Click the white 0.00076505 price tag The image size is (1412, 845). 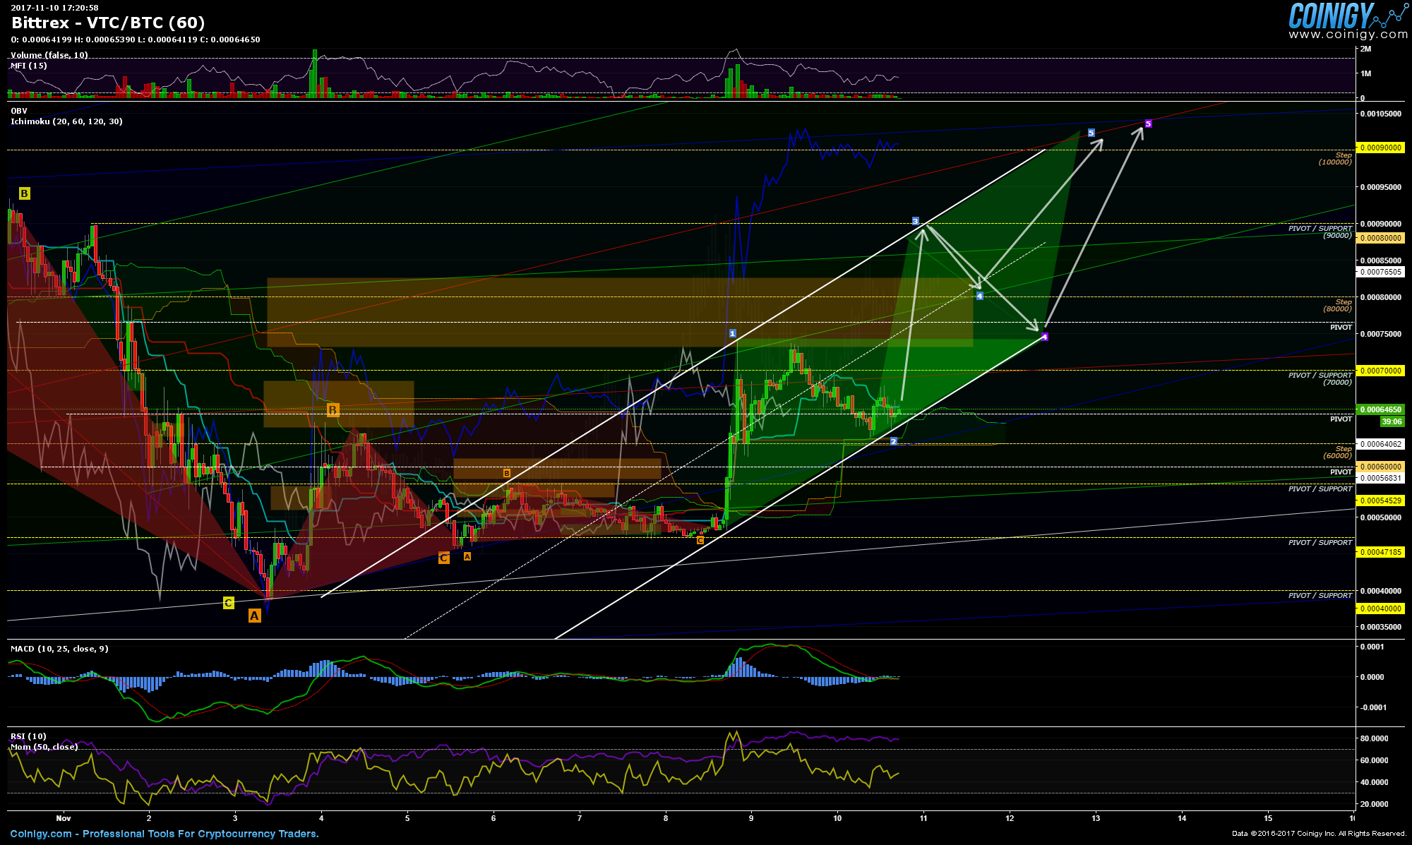click(1381, 272)
